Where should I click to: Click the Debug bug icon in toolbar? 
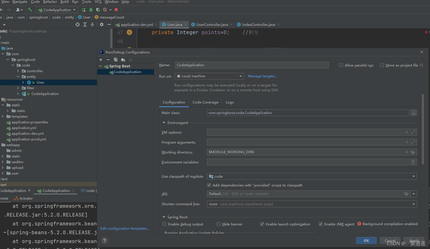point(91,10)
